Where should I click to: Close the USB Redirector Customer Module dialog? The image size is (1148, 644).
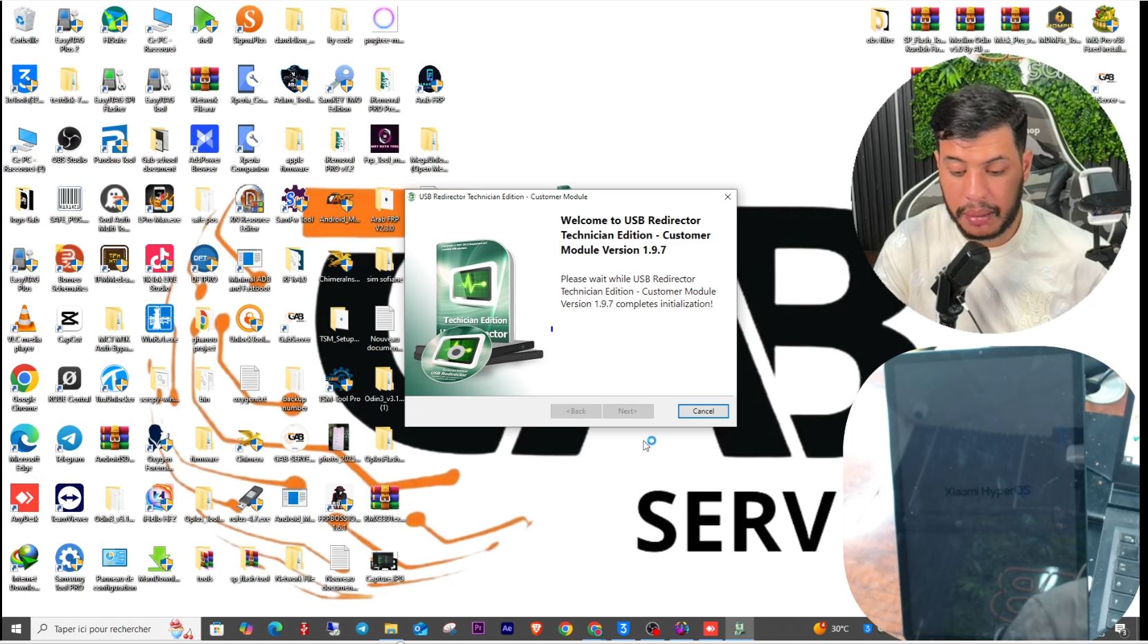(727, 196)
